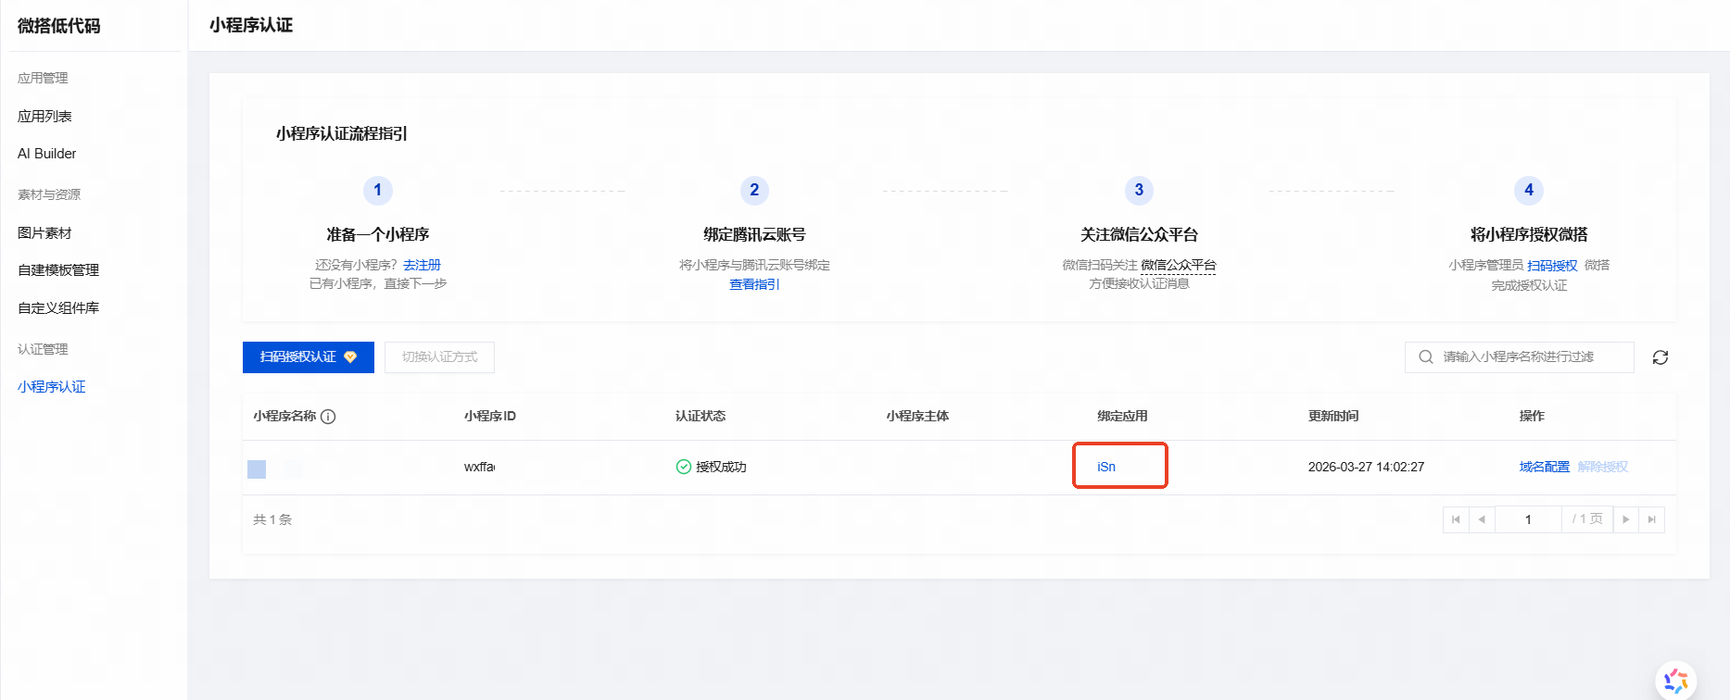1730x700 pixels.
Task: Jump to last page of the table
Action: [1651, 519]
